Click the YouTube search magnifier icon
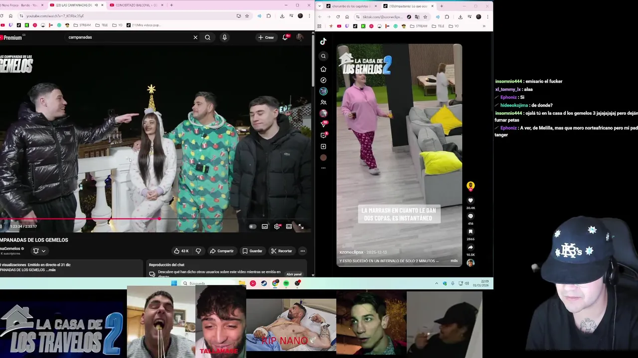 (207, 37)
